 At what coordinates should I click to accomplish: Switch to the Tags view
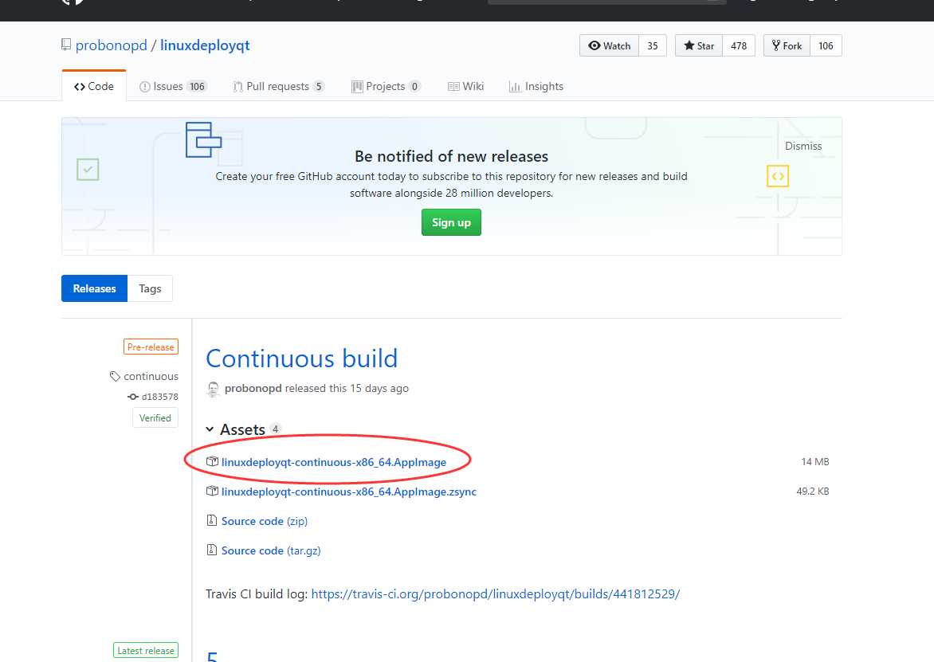coord(150,288)
